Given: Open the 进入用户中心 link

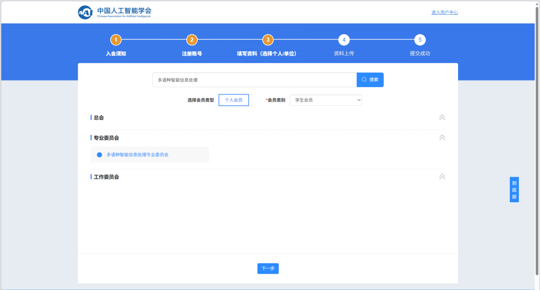Looking at the screenshot, I should (x=445, y=13).
